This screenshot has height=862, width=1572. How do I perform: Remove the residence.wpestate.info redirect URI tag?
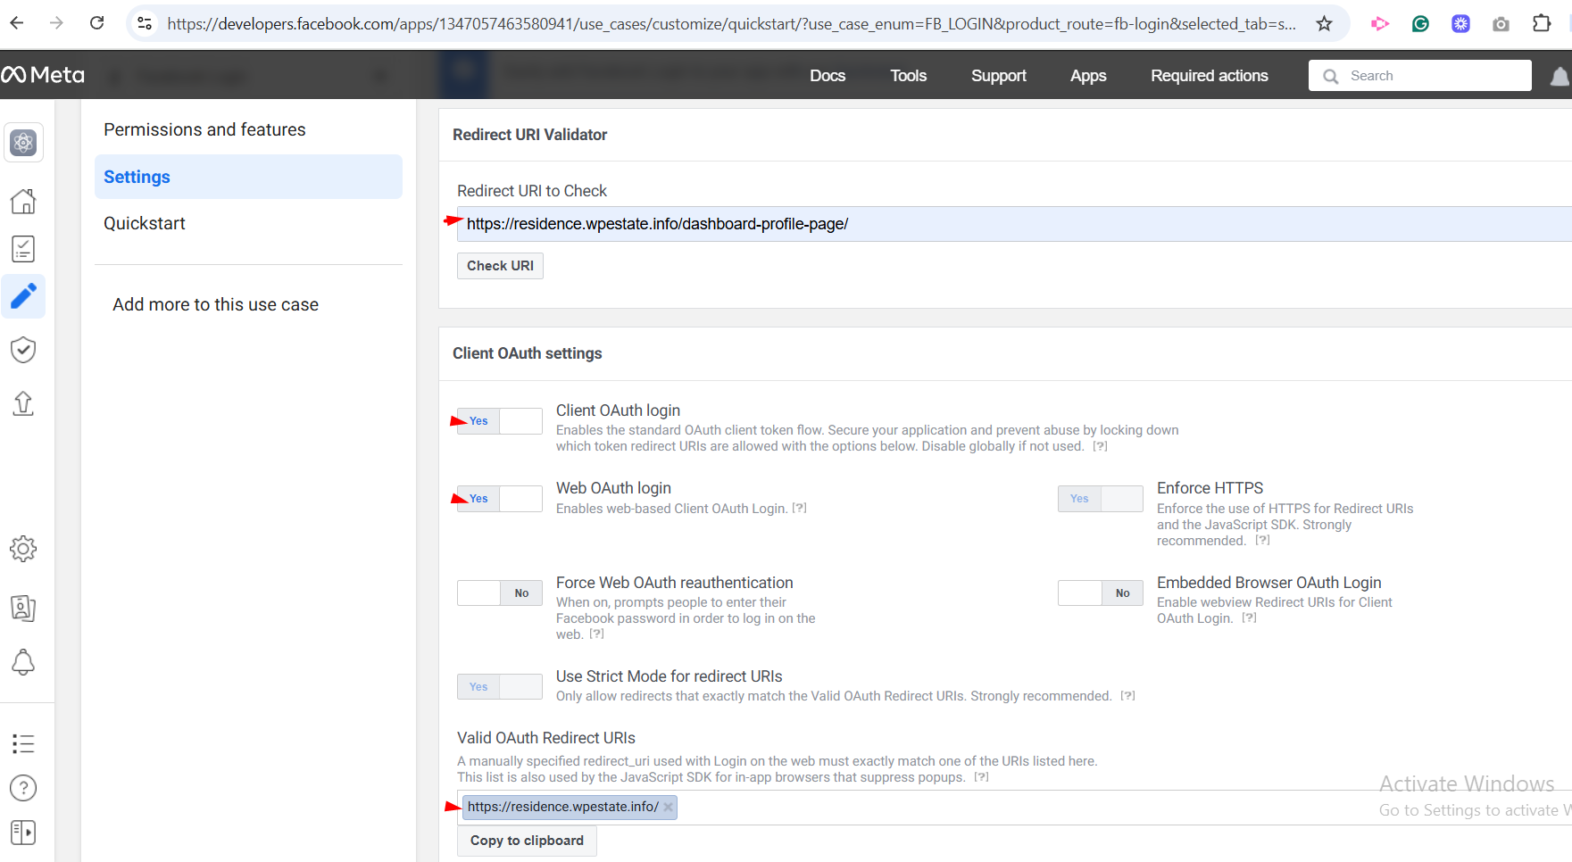668,808
